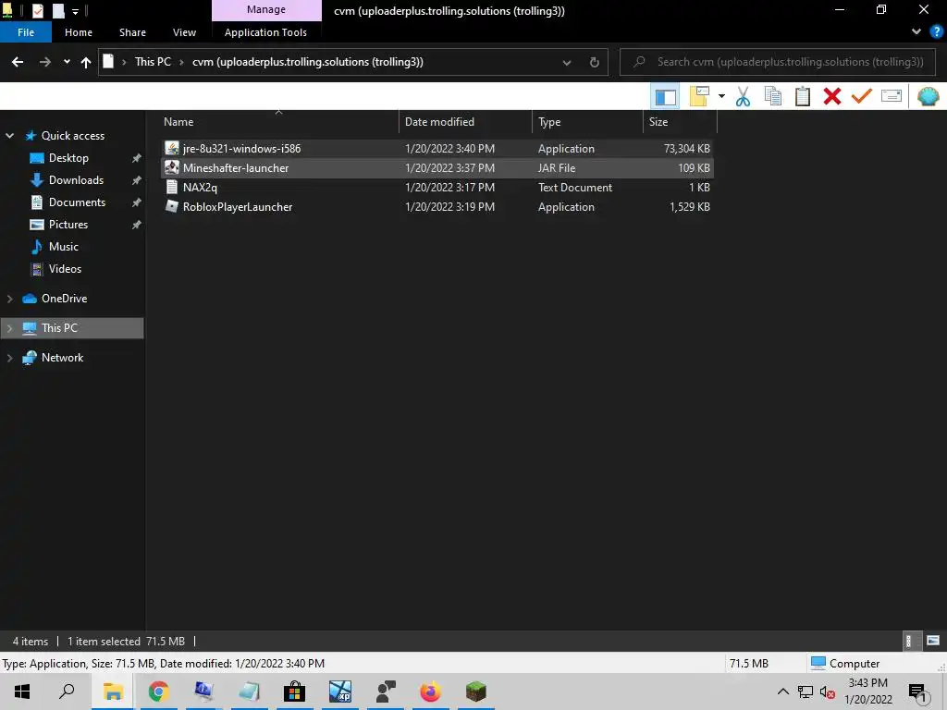Click the red X Delete icon
This screenshot has width=947, height=710.
(x=832, y=96)
